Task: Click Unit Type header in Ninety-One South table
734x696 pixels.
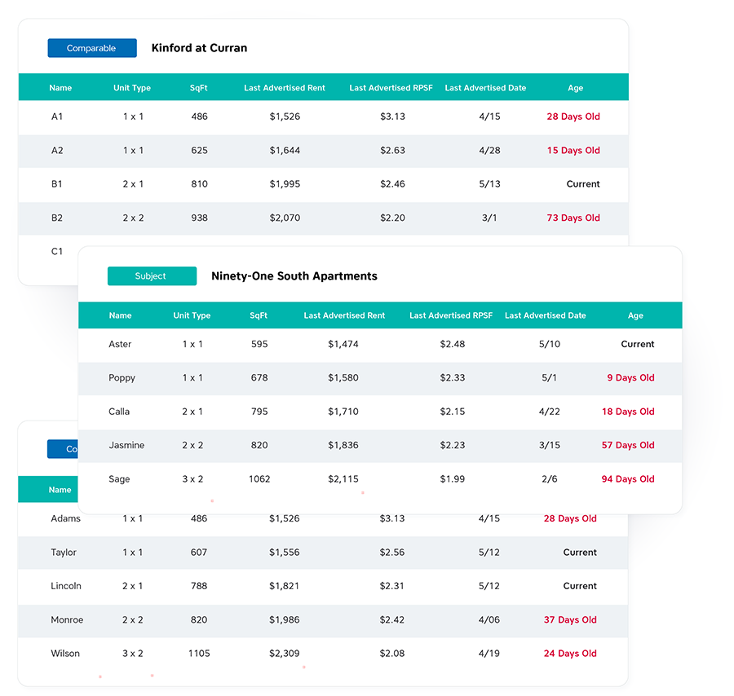Action: point(192,315)
